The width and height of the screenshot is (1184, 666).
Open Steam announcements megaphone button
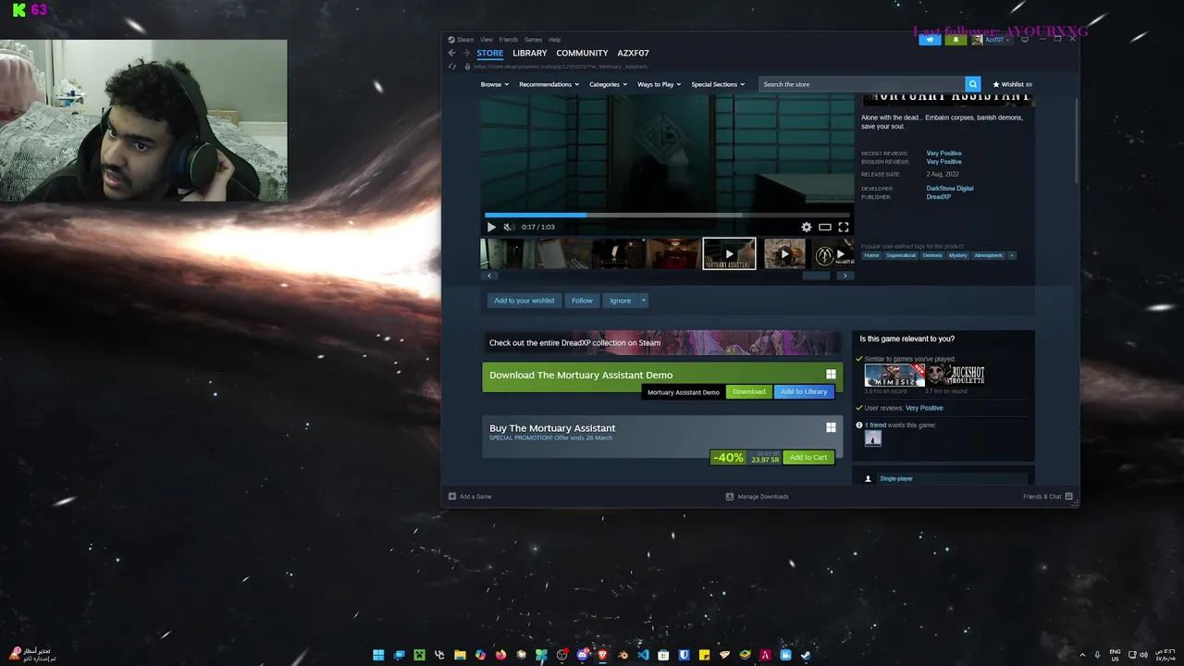tap(930, 40)
